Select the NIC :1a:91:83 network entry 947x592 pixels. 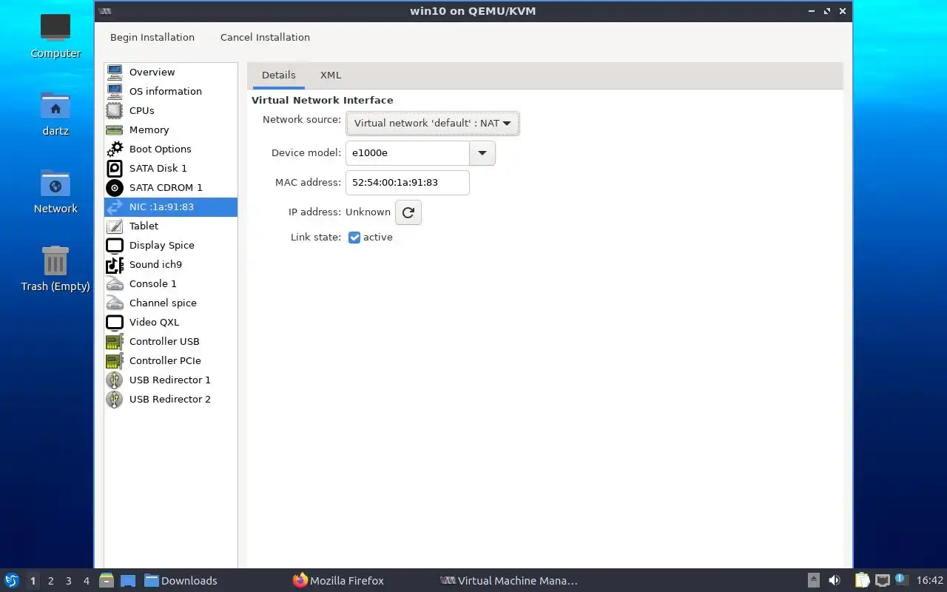[x=170, y=206]
